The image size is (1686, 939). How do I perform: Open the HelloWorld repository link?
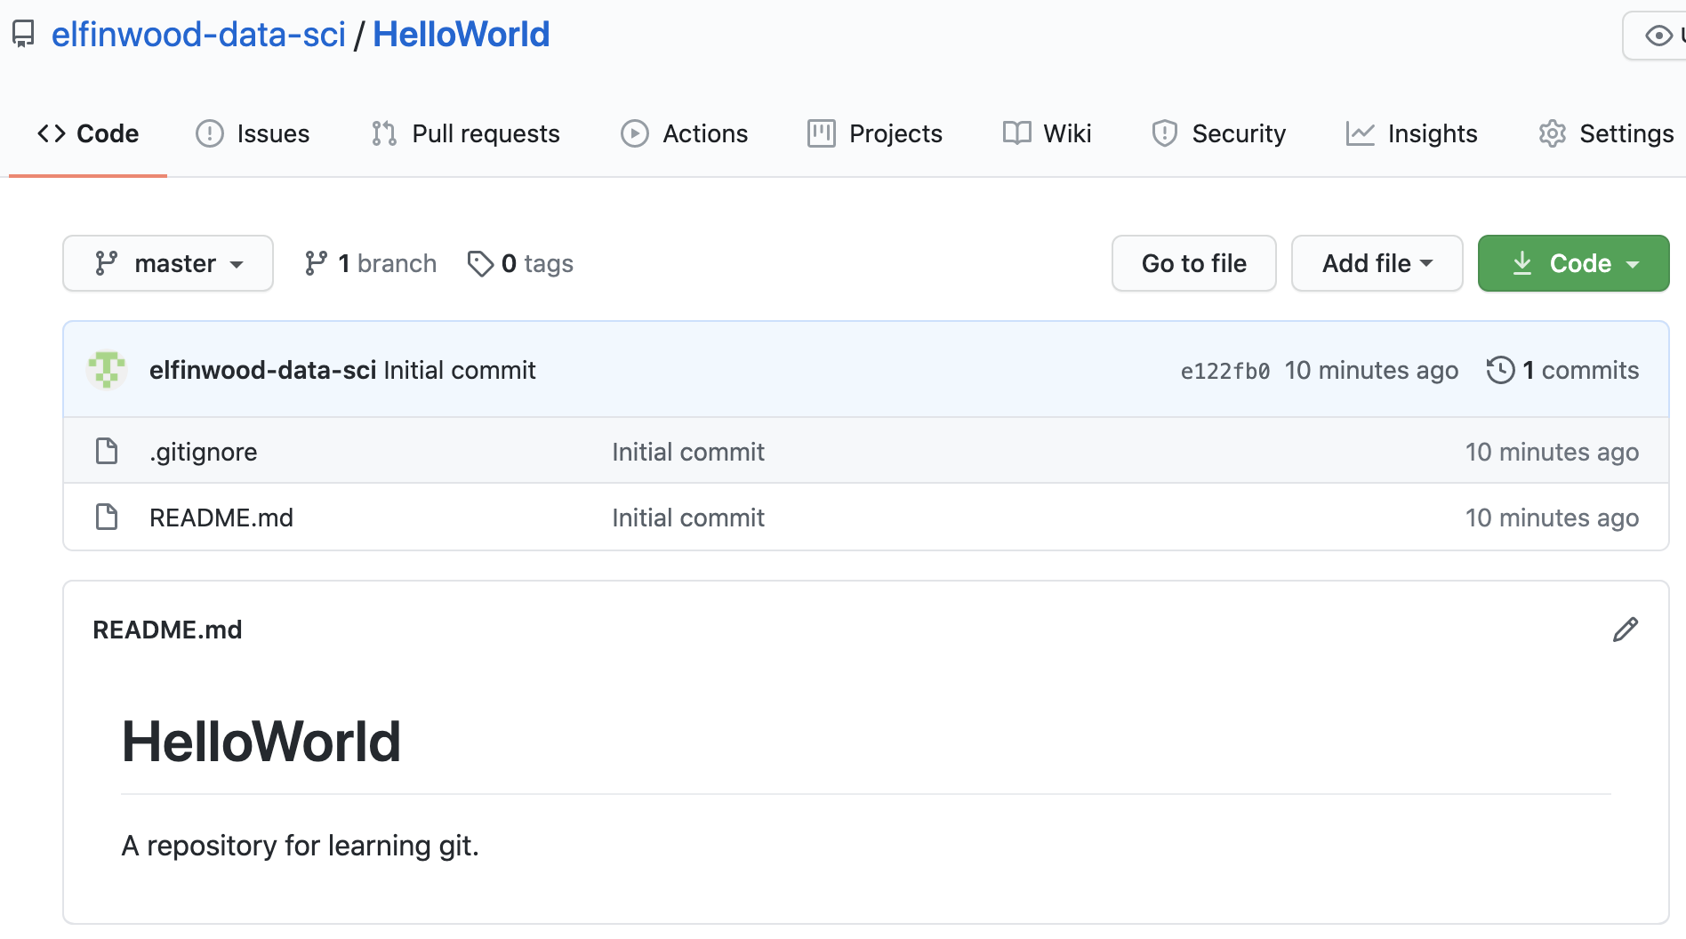[x=461, y=35]
